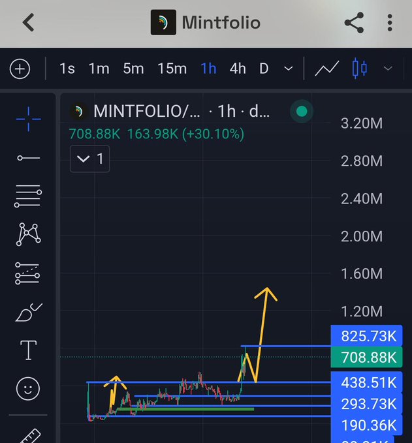Switch to the D daily timeframe

[264, 69]
